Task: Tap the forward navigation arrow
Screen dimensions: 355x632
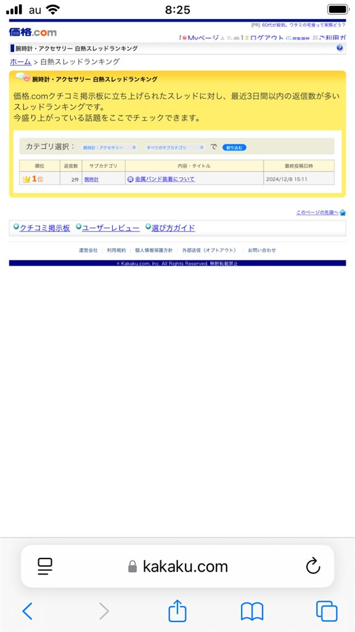Action: [x=104, y=612]
